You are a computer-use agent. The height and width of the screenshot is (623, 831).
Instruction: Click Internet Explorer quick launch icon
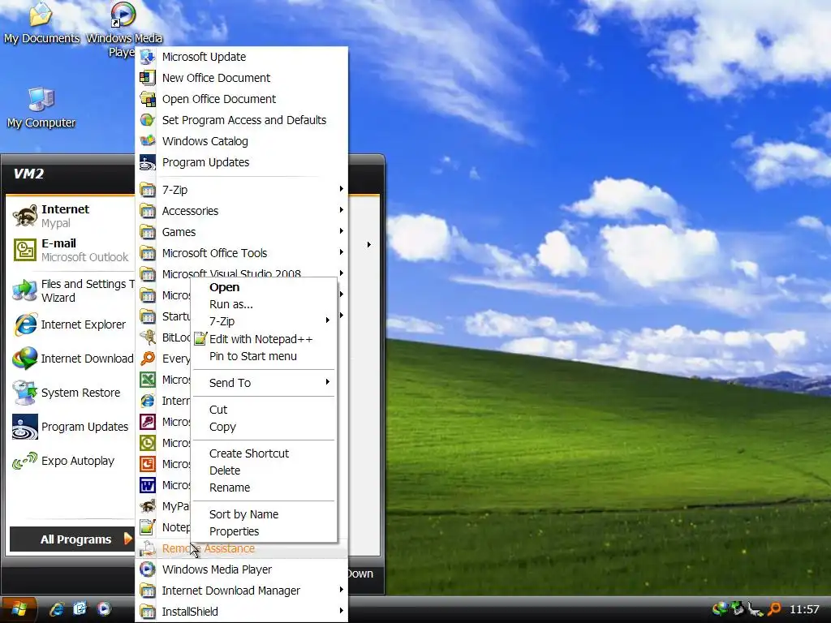pyautogui.click(x=57, y=609)
